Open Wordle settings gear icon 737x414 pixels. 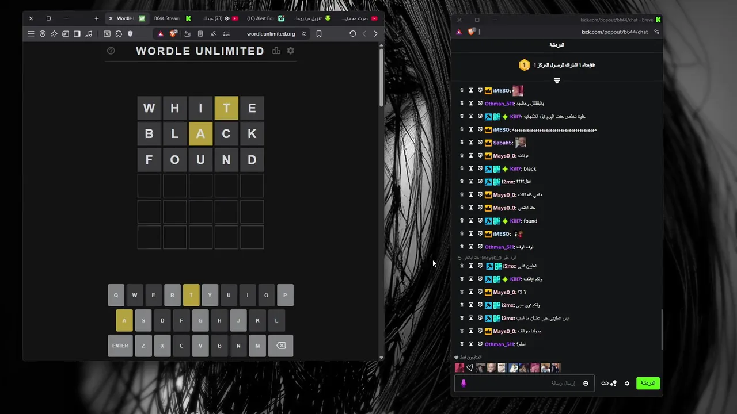tap(290, 51)
